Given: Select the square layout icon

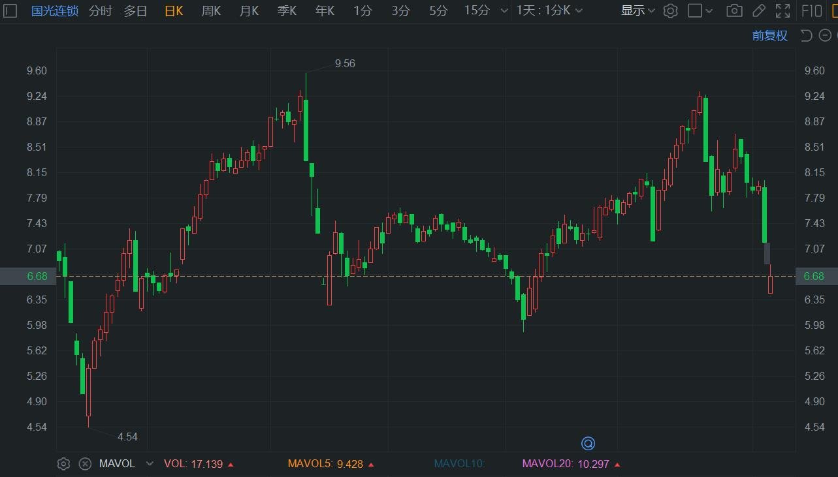Looking at the screenshot, I should (x=695, y=10).
